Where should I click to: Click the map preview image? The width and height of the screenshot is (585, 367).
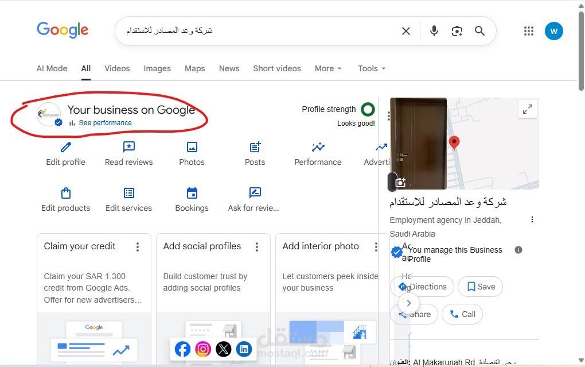pyautogui.click(x=493, y=144)
